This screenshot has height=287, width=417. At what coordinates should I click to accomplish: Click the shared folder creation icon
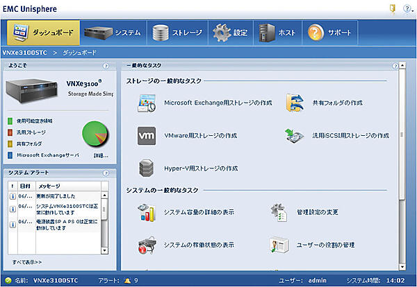click(297, 102)
